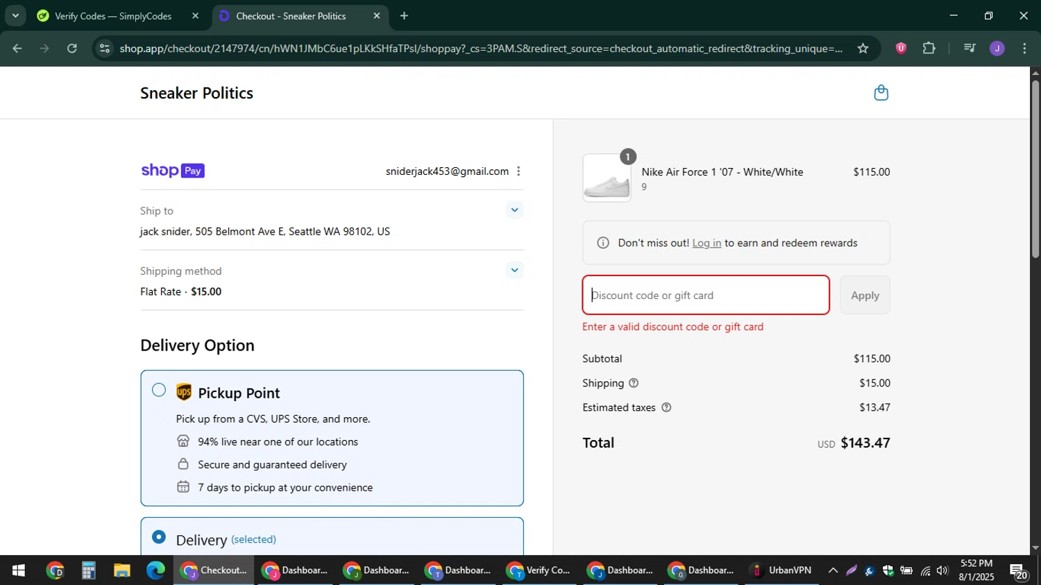Click the UPS logo in Pickup Point

point(183,393)
